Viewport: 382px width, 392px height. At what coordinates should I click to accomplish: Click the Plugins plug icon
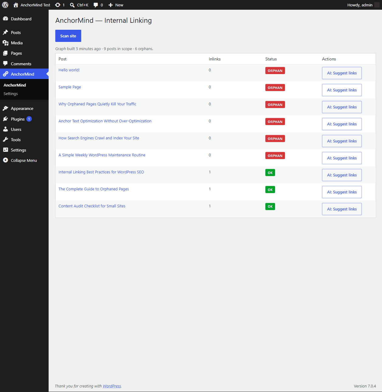[5, 119]
